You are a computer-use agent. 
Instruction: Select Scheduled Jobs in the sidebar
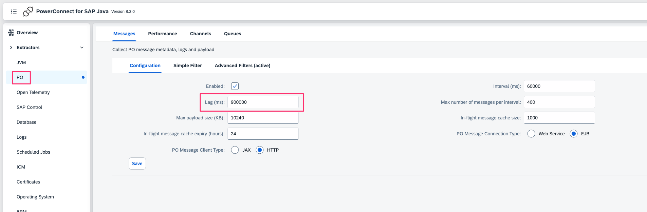point(33,152)
